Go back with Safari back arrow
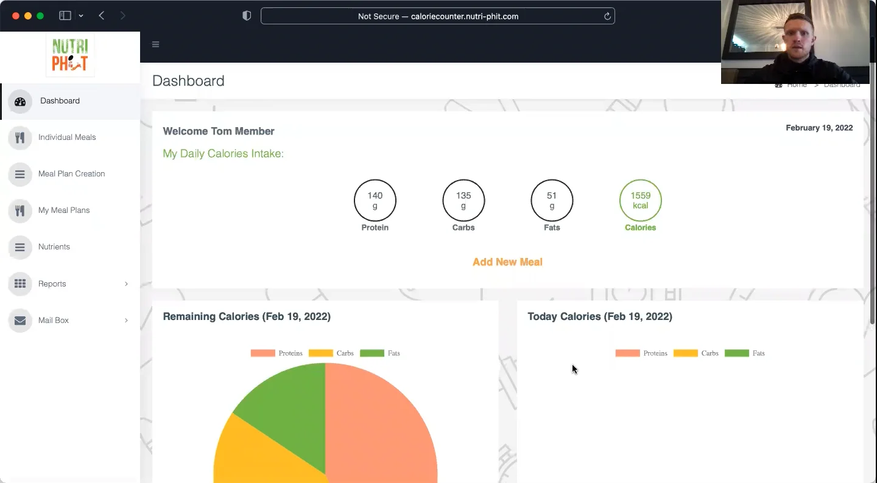Viewport: 877px width, 483px height. pyautogui.click(x=102, y=16)
